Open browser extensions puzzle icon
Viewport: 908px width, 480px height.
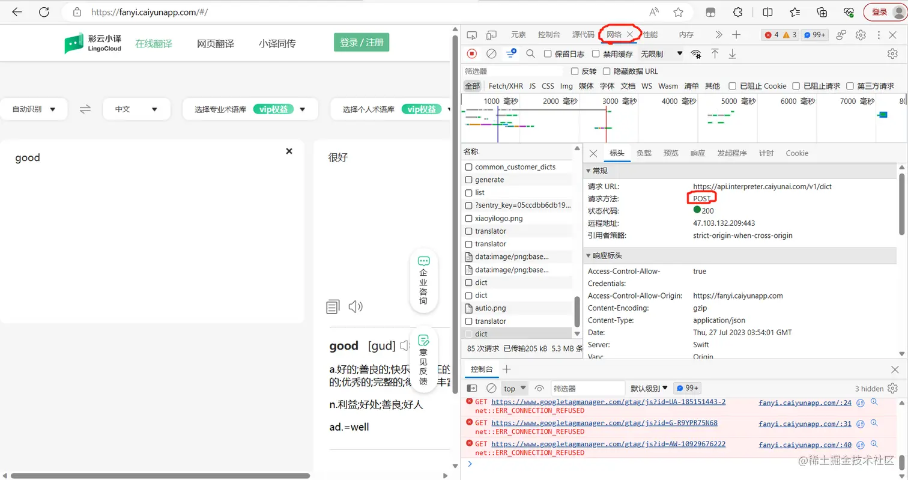[x=738, y=12]
